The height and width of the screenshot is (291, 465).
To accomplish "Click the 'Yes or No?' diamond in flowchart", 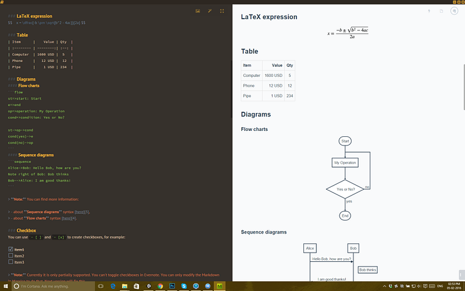I will 345,189.
